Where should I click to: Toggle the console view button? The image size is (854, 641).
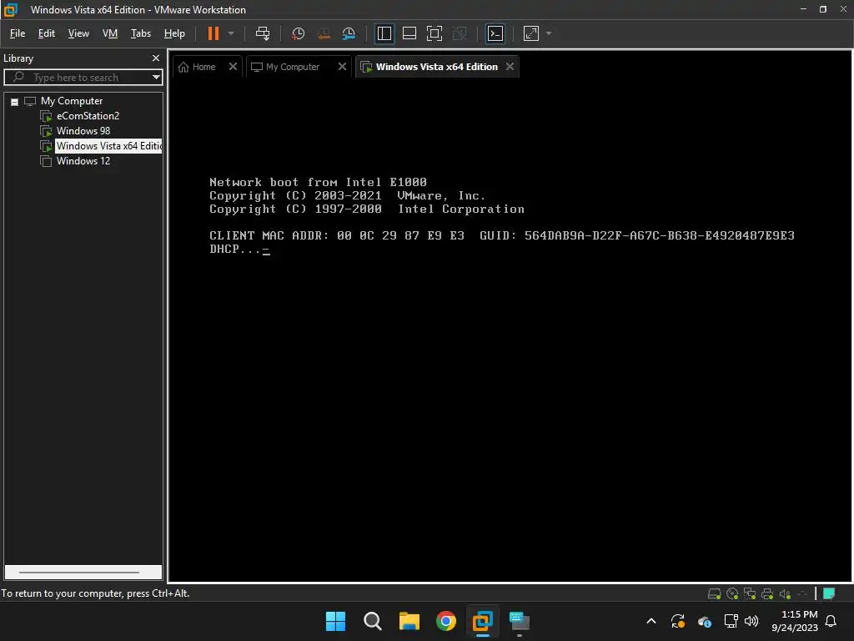pos(495,33)
